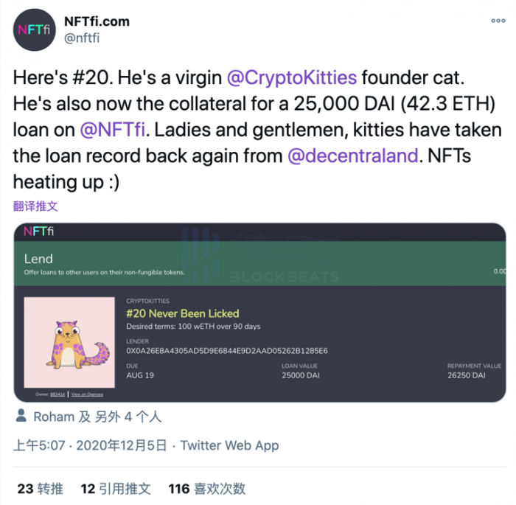516x505 pixels.
Task: View the 116 喜欢次数 likes list
Action: (x=207, y=489)
